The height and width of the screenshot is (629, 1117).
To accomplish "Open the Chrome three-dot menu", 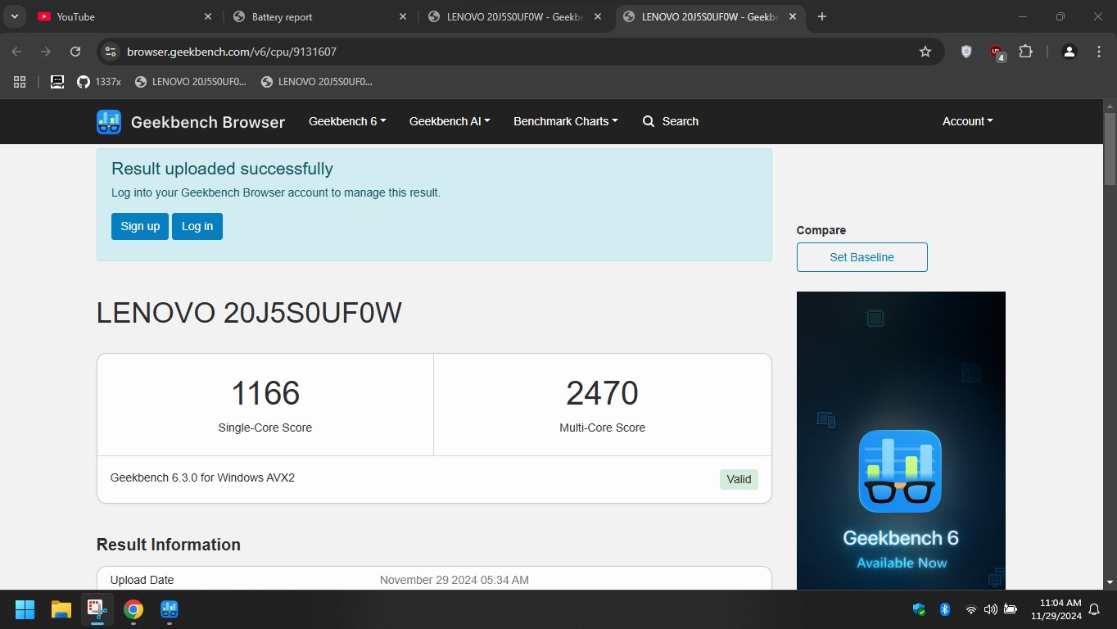I will (x=1099, y=52).
